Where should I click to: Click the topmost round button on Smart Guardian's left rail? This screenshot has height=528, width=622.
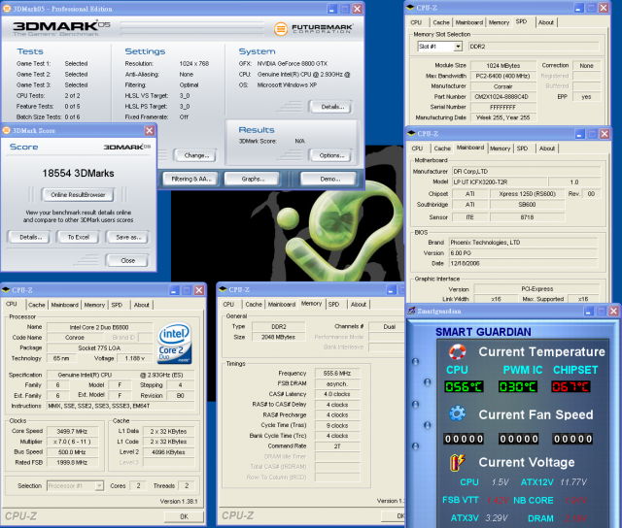(415, 361)
